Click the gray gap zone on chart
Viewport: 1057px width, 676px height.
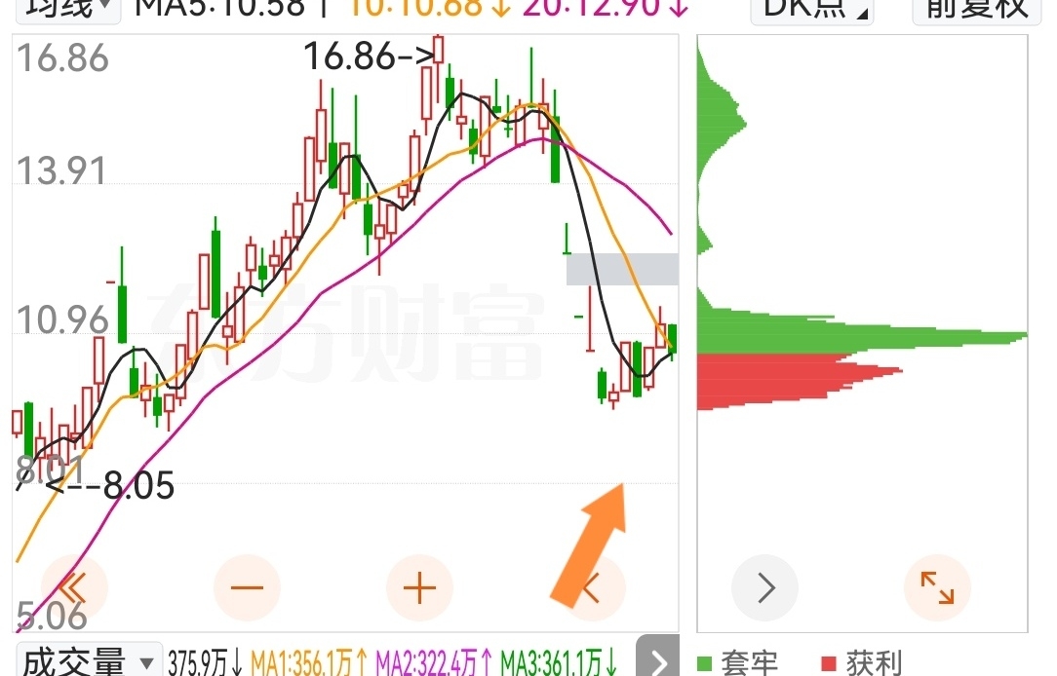(x=622, y=269)
